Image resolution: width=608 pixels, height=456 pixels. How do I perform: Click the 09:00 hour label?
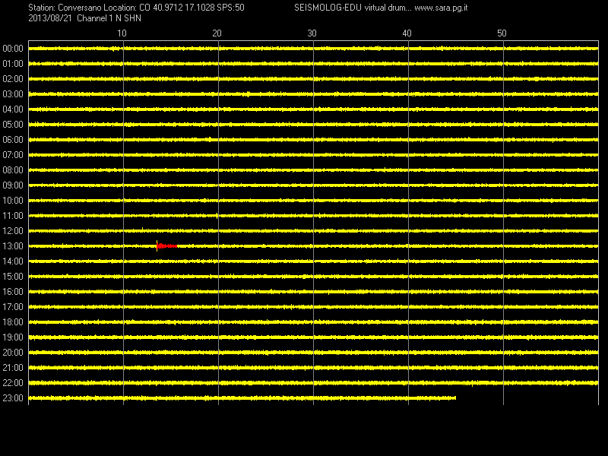click(13, 185)
